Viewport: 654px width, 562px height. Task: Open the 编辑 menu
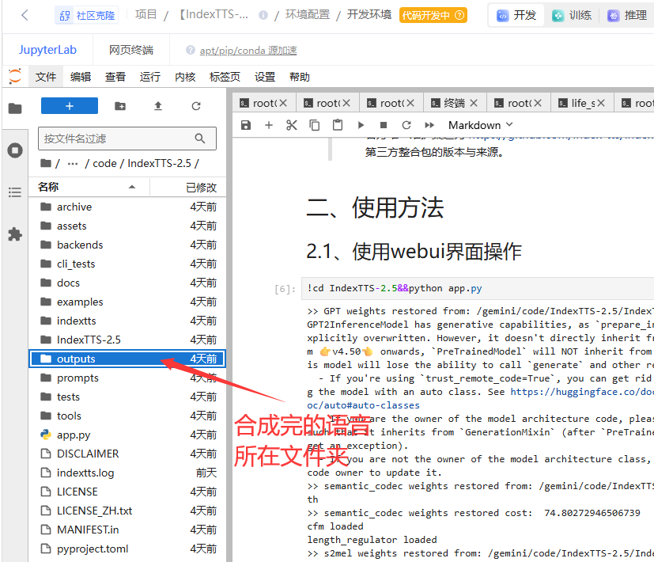tap(81, 77)
